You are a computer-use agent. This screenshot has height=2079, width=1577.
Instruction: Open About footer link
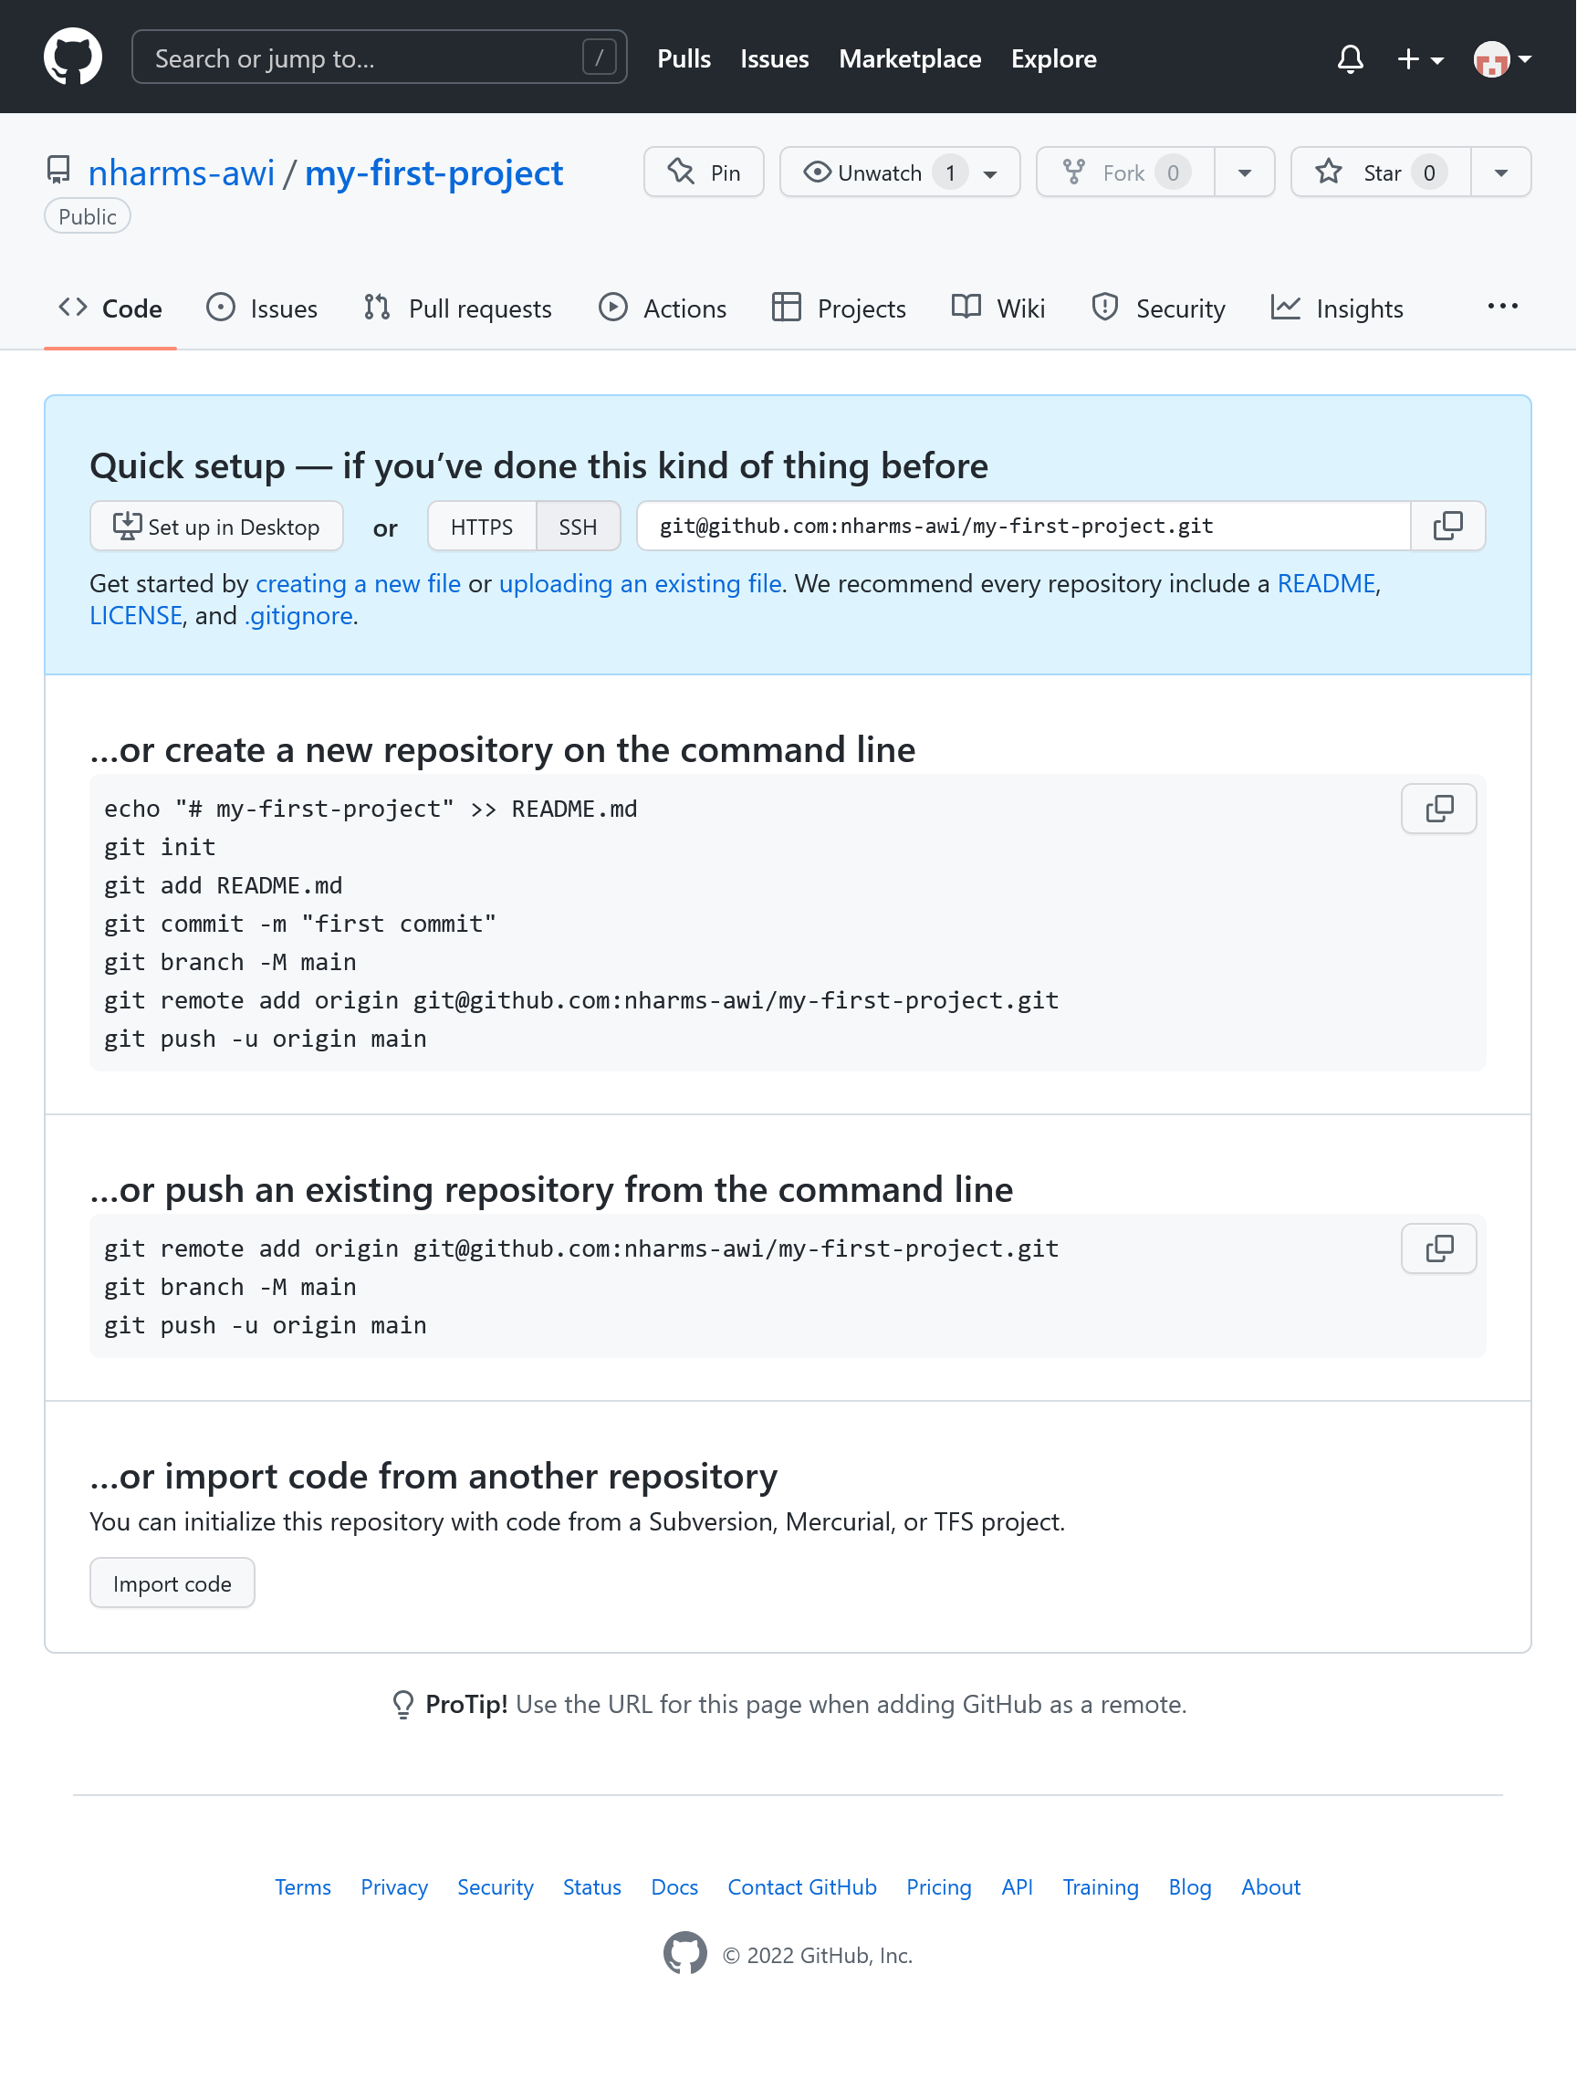[x=1270, y=1887]
